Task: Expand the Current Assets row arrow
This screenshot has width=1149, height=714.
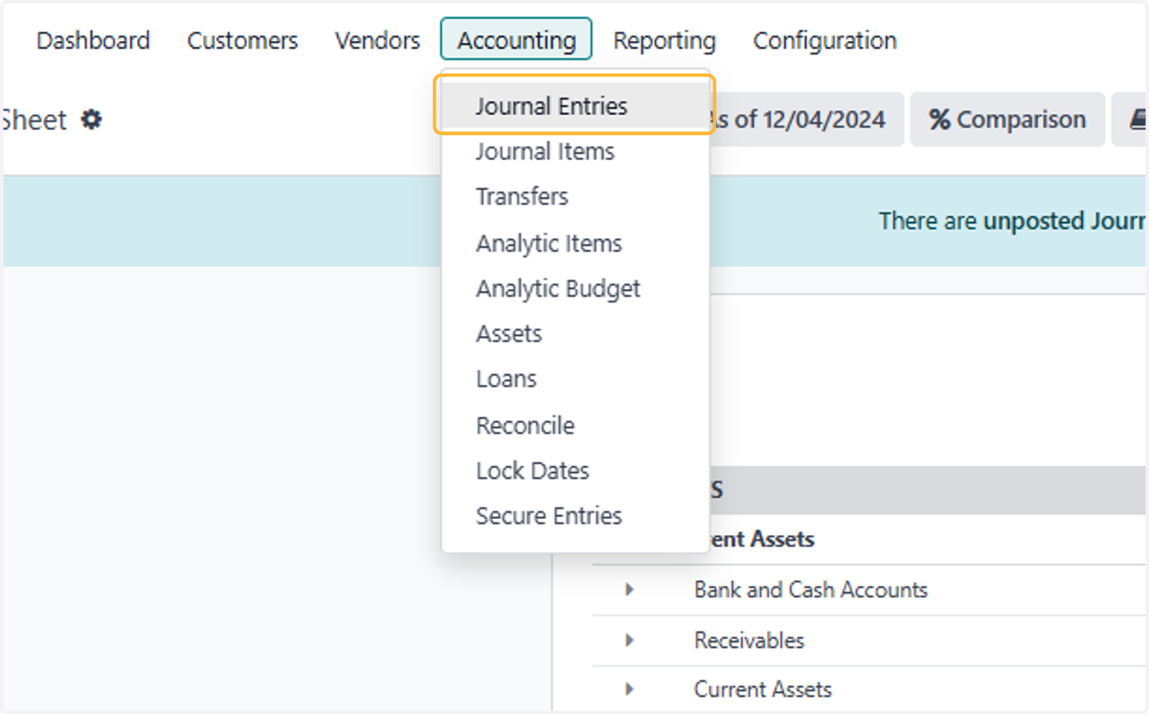Action: point(629,688)
